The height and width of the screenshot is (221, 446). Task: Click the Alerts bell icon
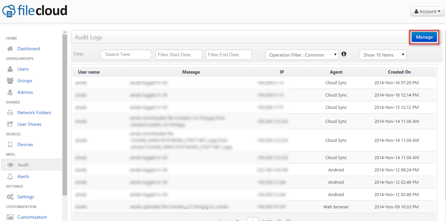(10, 176)
